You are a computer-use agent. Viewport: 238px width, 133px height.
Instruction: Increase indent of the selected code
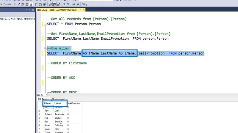[78, 4]
